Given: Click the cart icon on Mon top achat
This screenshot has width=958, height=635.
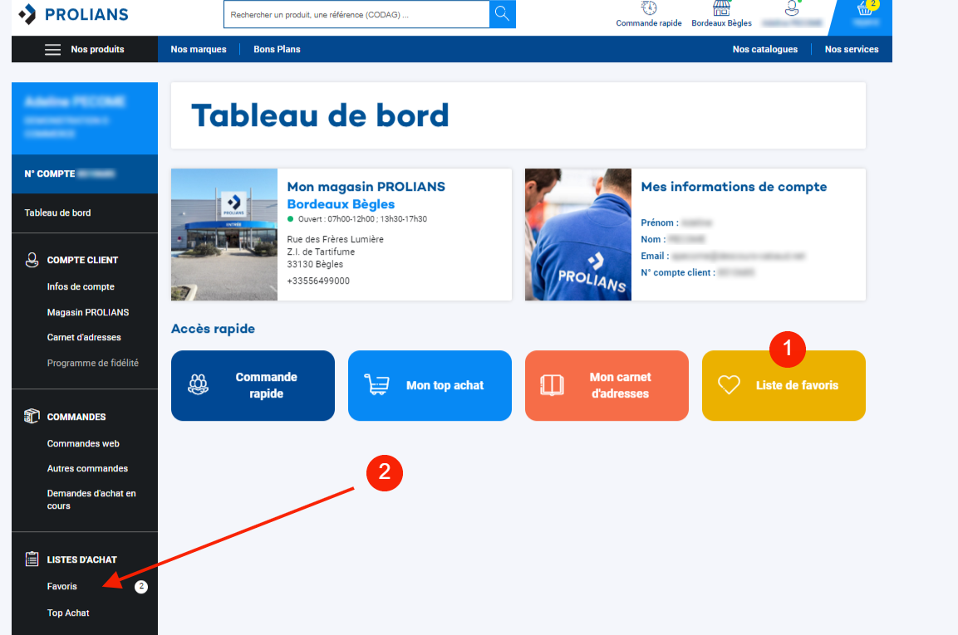Looking at the screenshot, I should (376, 385).
